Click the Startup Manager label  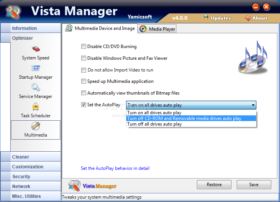tap(36, 77)
